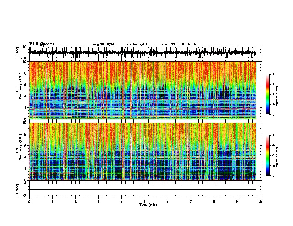Click time axis tick label "6"
Screen dimensions: 293x226
click(x=168, y=202)
